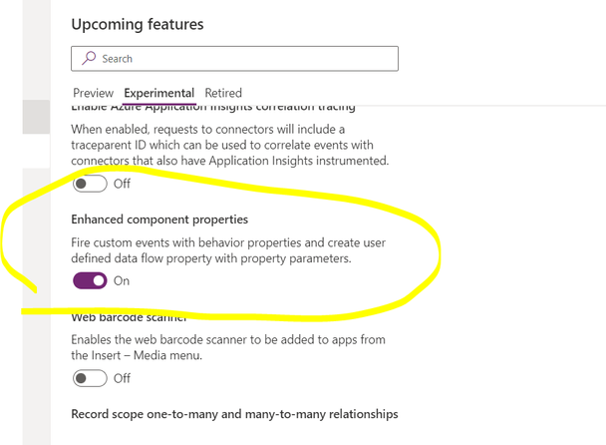Click the Web barcode scanner heading
Screen dimensions: 606x445
[130, 317]
